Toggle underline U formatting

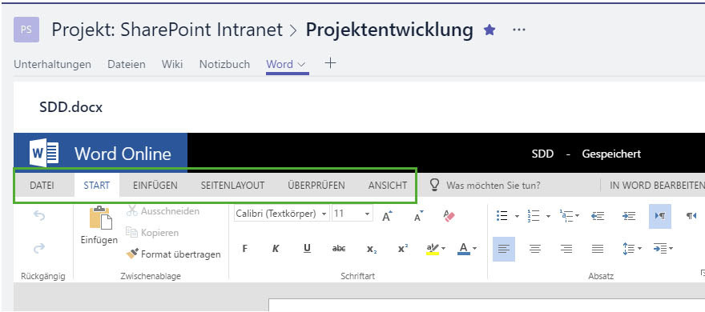pyautogui.click(x=307, y=249)
